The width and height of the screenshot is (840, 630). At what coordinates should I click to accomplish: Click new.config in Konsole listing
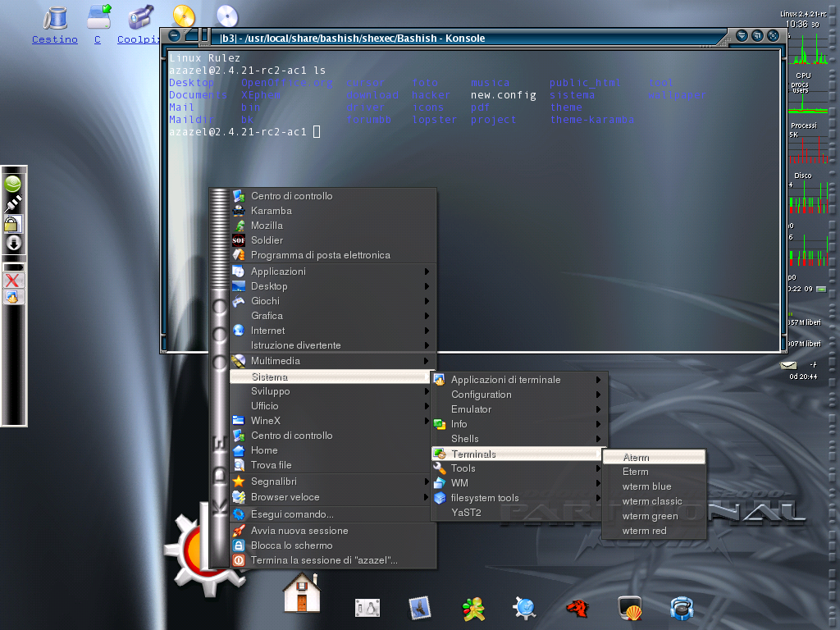(x=504, y=95)
